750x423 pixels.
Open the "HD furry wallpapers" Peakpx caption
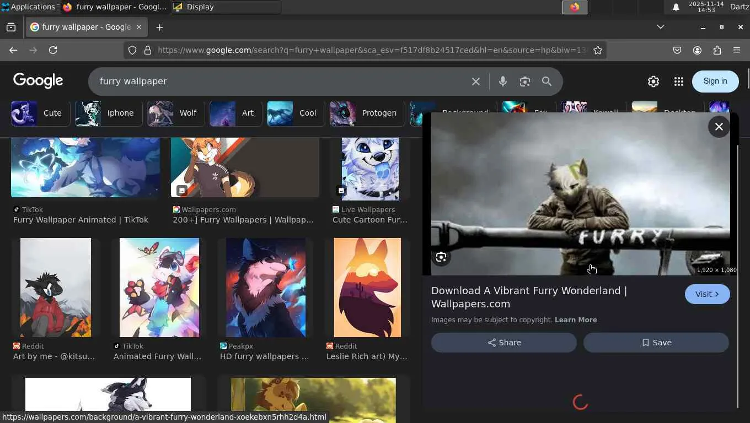[265, 356]
